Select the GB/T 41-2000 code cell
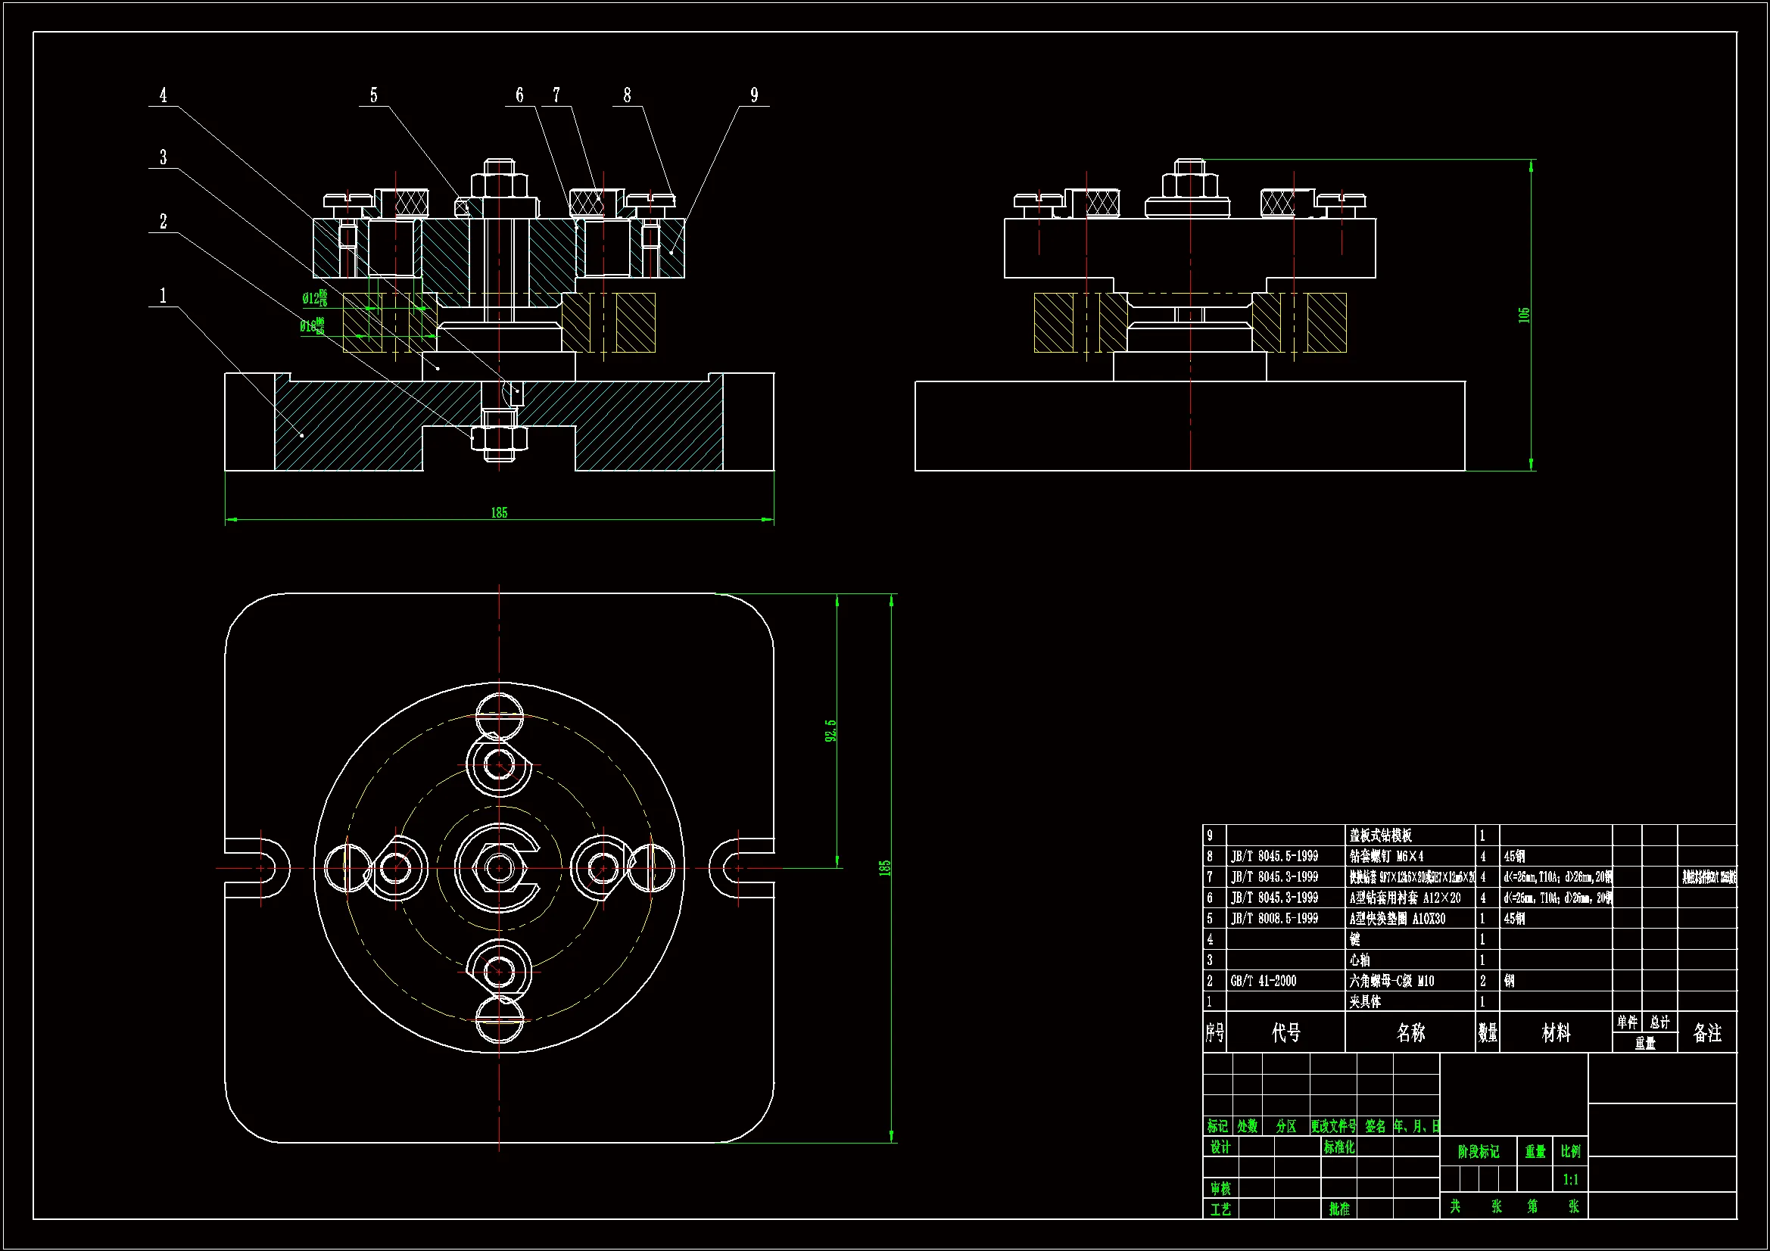The height and width of the screenshot is (1251, 1770). coord(1264,981)
